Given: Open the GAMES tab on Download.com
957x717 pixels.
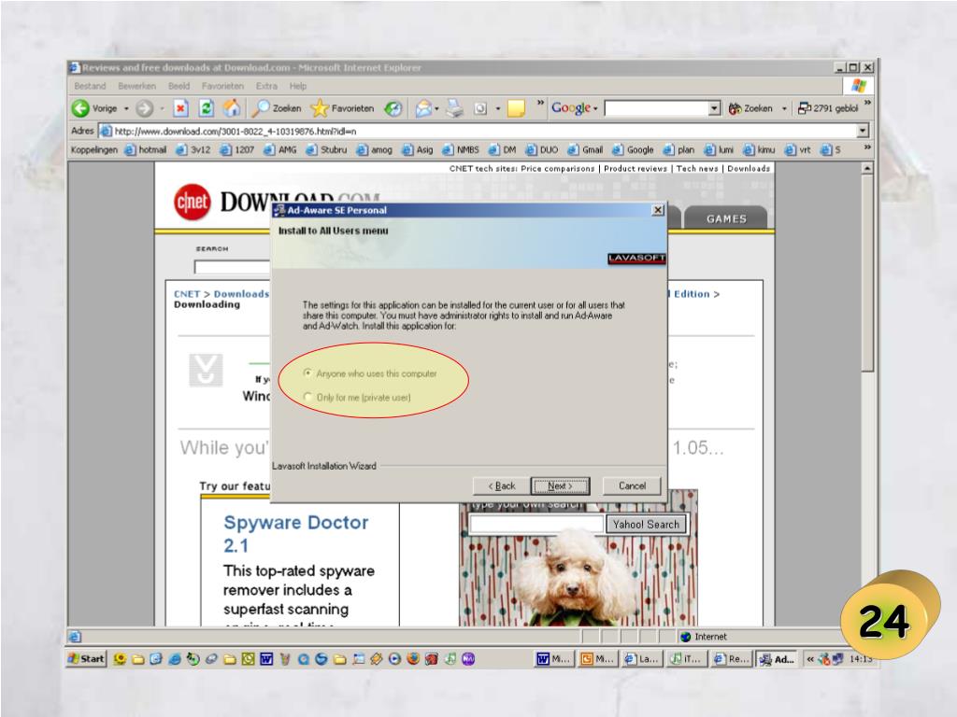Looking at the screenshot, I should [x=726, y=218].
